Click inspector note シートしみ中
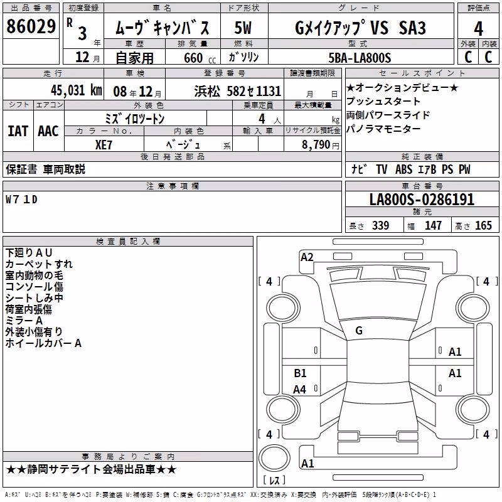Viewport: 502px width, 502px height. tap(35, 297)
